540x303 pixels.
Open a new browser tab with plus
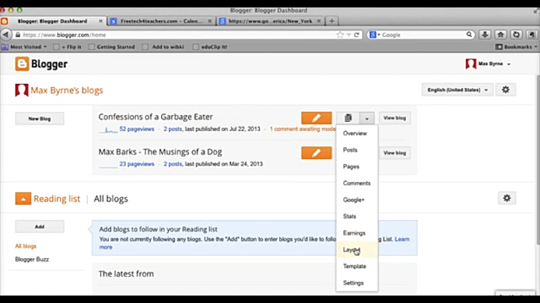[332, 21]
